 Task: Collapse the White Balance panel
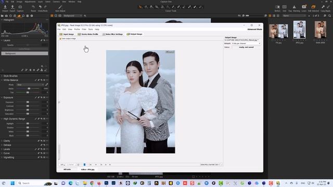[x=2, y=80]
